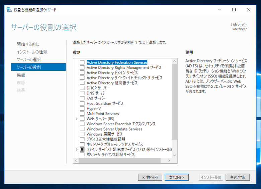Click roles list scroll down arrow
The width and height of the screenshot is (261, 189).
[174, 156]
